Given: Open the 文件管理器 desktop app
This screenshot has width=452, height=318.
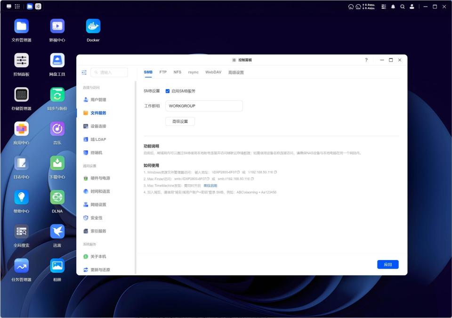Looking at the screenshot, I should click(x=21, y=26).
